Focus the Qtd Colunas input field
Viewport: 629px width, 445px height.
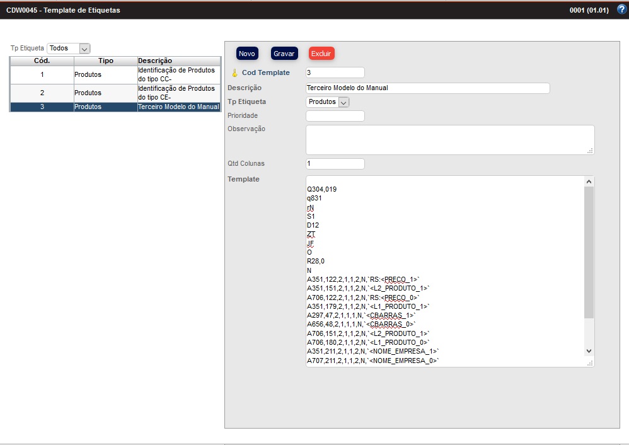click(x=335, y=164)
